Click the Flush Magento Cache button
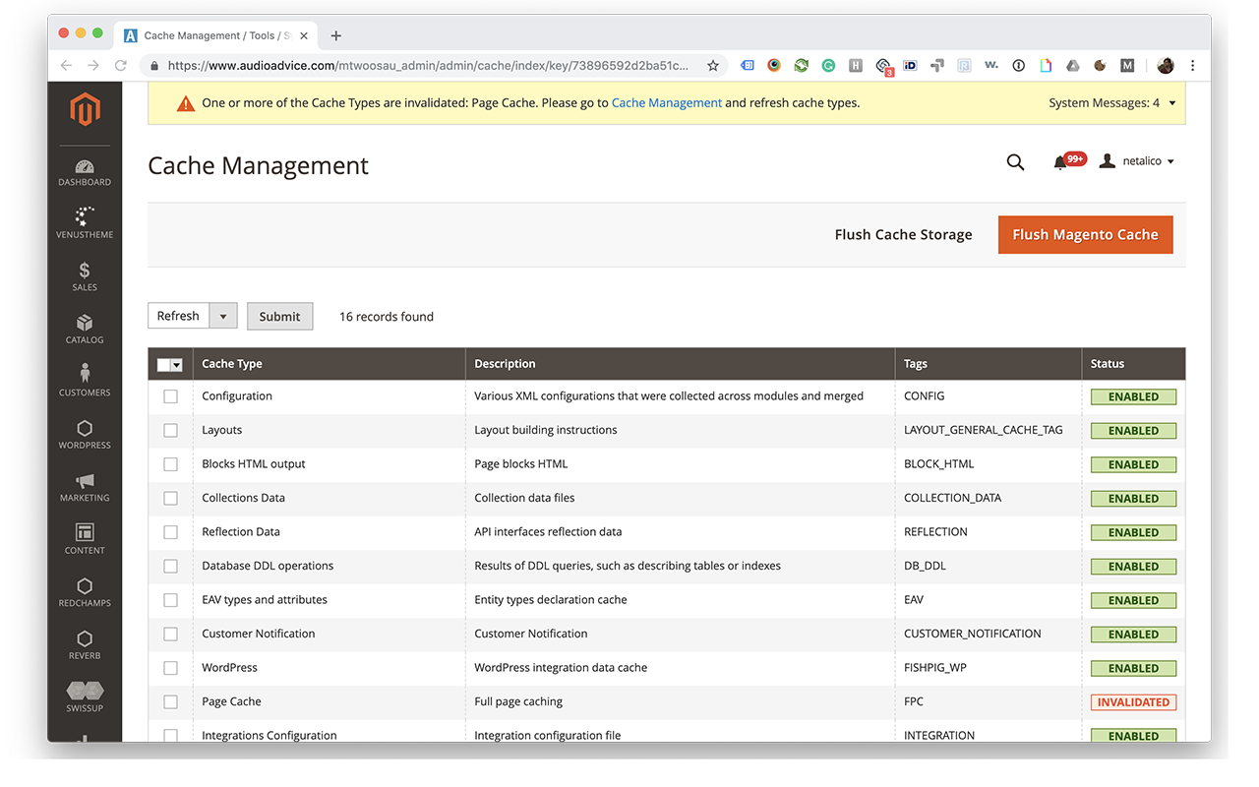The image size is (1259, 787). click(1085, 234)
